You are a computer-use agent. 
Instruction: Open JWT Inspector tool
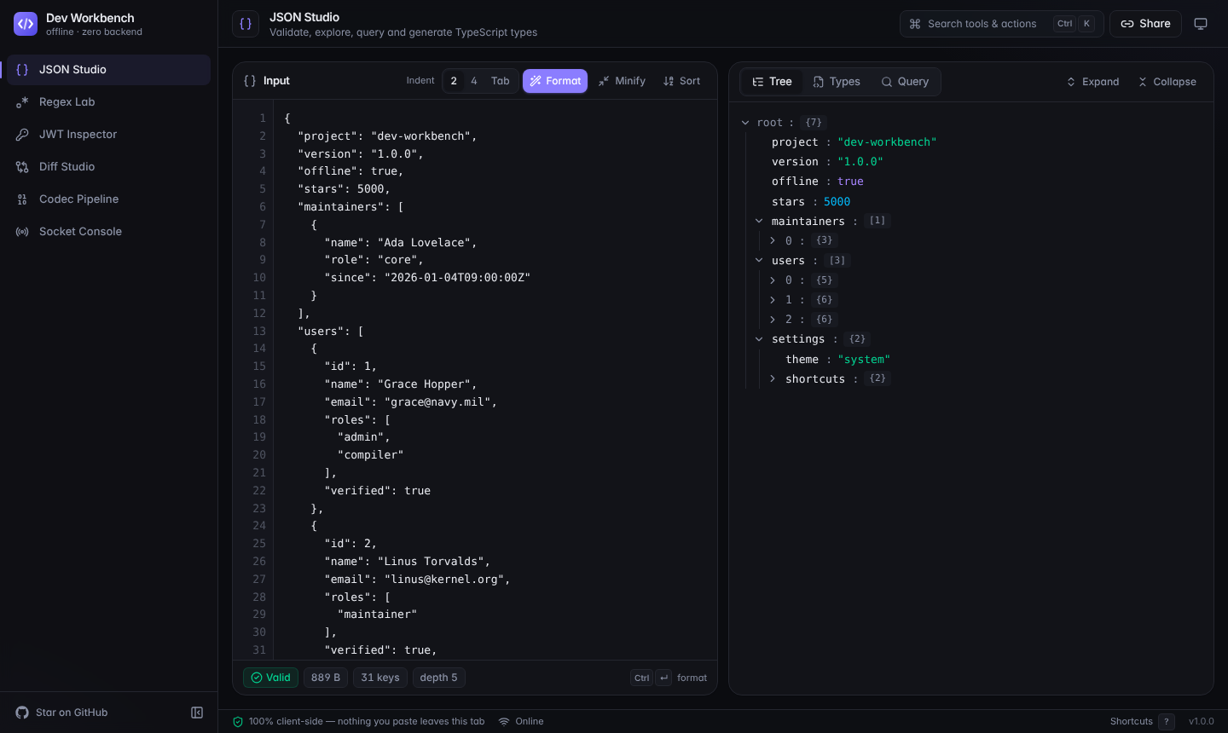click(108, 135)
